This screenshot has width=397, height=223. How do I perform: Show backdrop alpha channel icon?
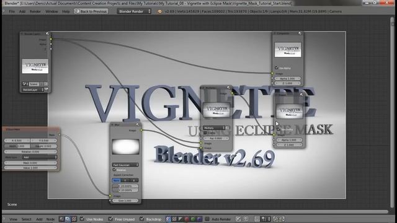pos(181,219)
